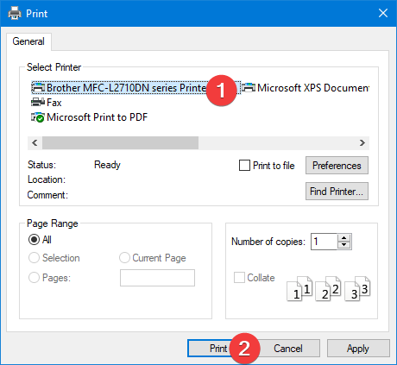Click the printer list left scroll arrow

tap(35, 142)
